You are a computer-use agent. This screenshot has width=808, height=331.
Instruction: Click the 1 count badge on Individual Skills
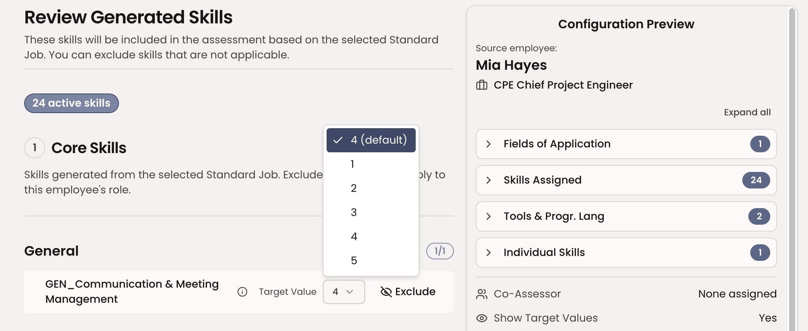tap(760, 253)
